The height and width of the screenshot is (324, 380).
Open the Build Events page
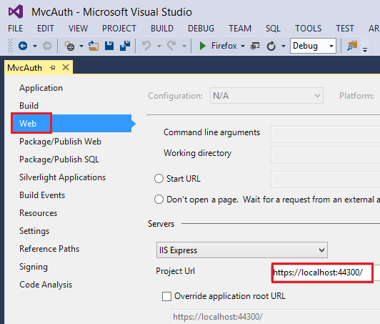point(42,195)
